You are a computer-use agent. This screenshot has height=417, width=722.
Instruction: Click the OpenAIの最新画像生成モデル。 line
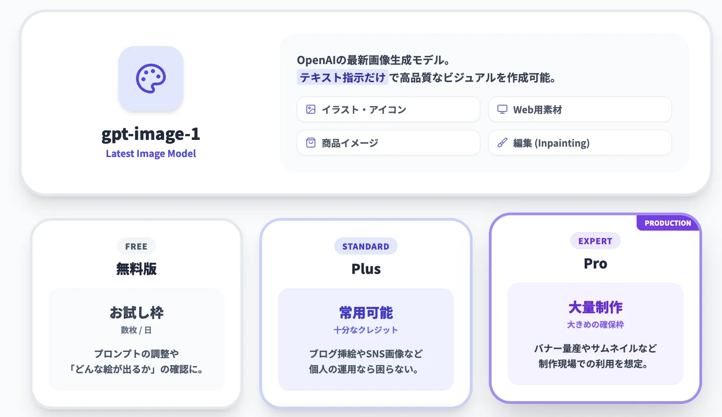tap(373, 60)
